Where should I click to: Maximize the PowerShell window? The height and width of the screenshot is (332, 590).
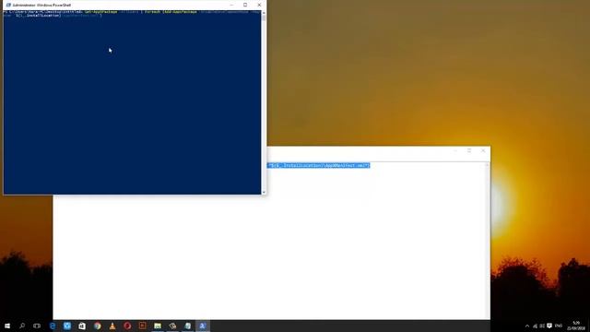pyautogui.click(x=245, y=5)
